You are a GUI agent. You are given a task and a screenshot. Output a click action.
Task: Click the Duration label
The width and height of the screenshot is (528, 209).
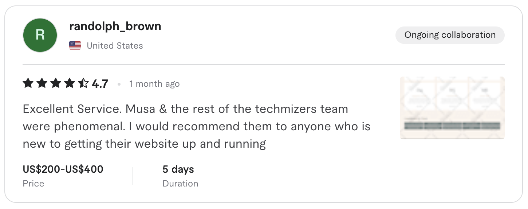pyautogui.click(x=180, y=184)
